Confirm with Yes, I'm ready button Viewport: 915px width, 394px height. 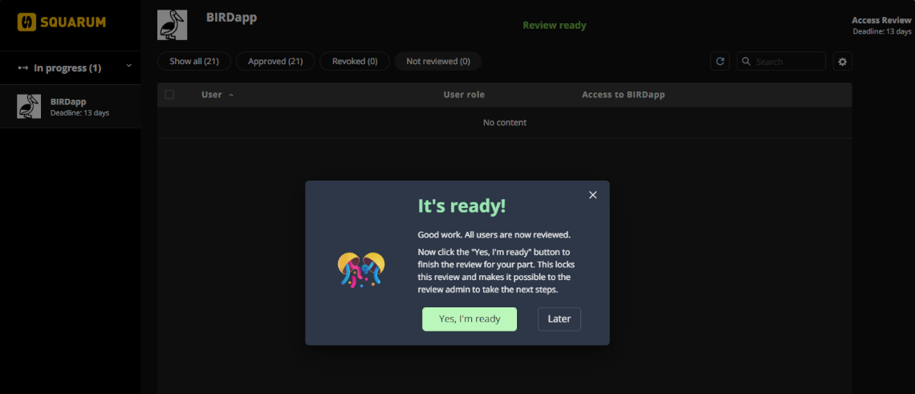[470, 319]
